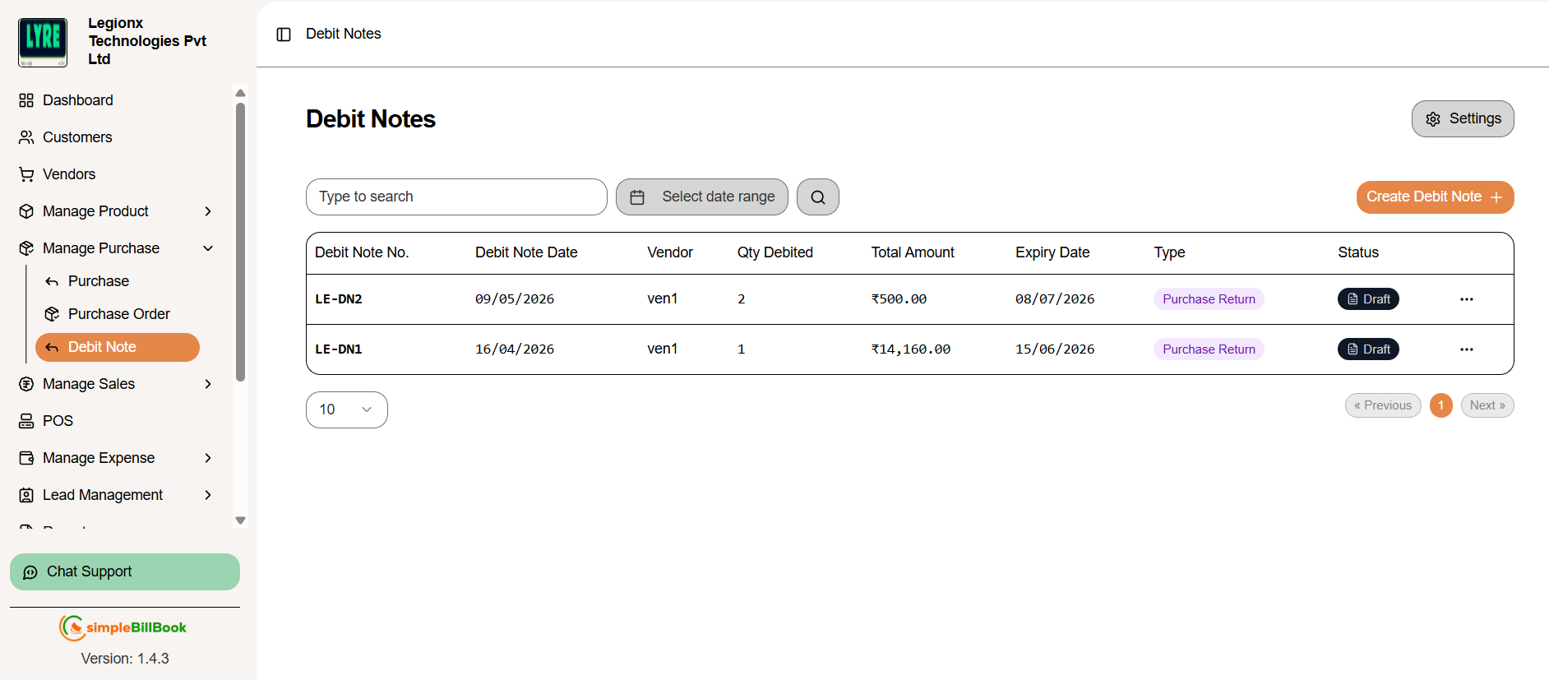Click the Purchase Order box icon
The image size is (1549, 680).
pos(52,314)
